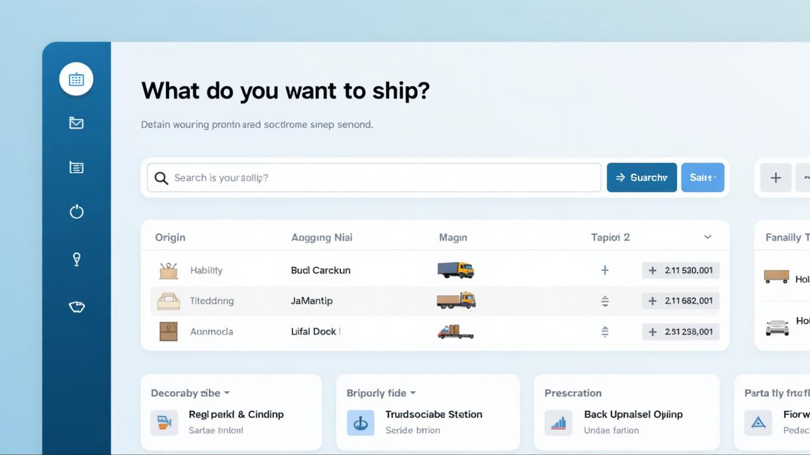This screenshot has height=455, width=810.
Task: Click the light bulb sidebar icon
Action: 77,259
